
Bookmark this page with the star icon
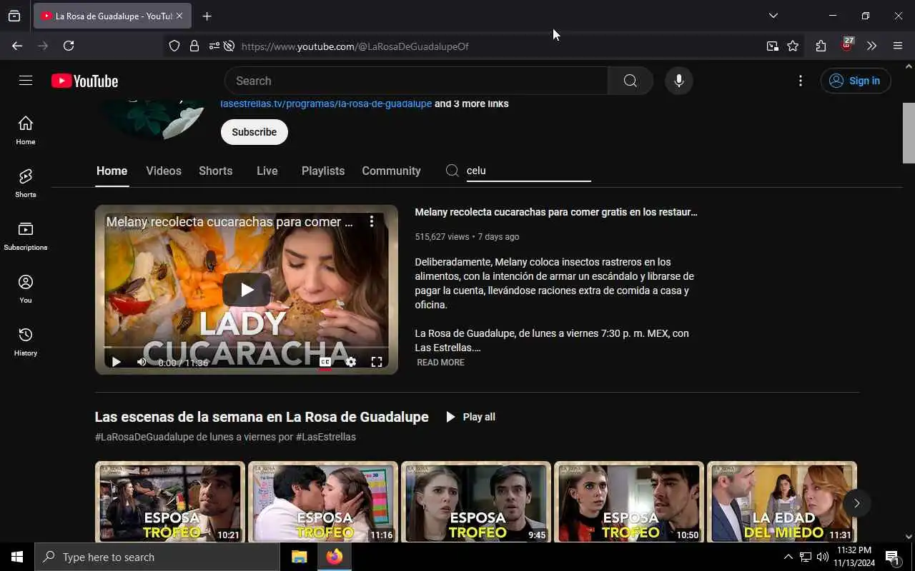point(793,46)
